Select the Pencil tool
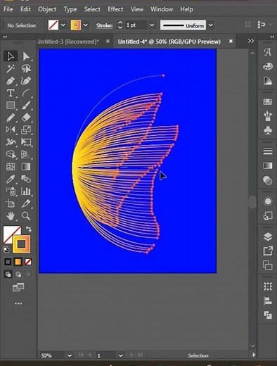277x366 pixels. [x=11, y=118]
